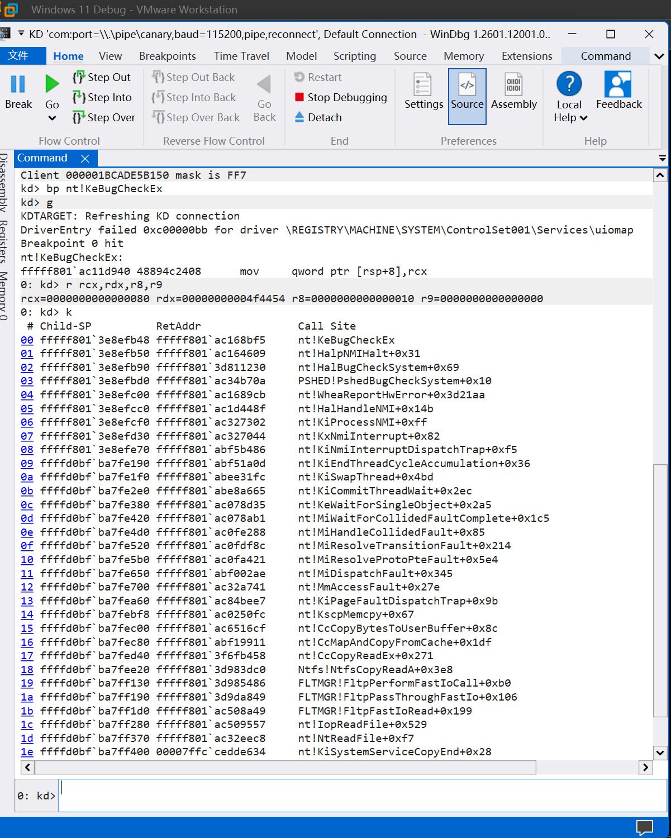Click Step Into Back
The image size is (671, 838).
tap(194, 97)
